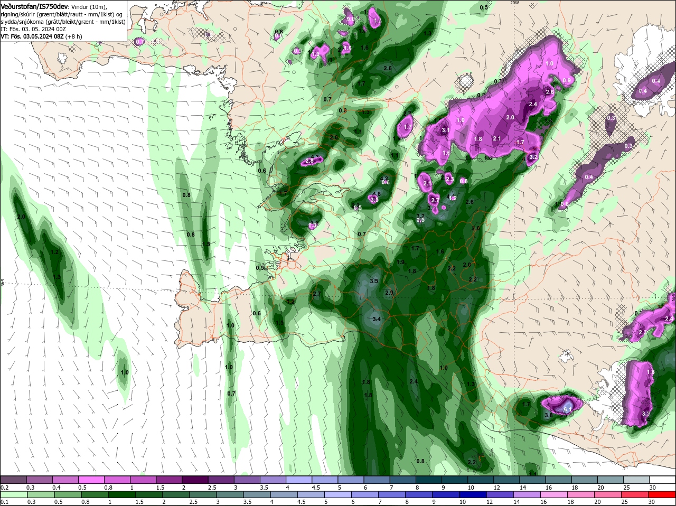The width and height of the screenshot is (676, 506).
Task: Click the '20W' longitude label
Action: (514, 3)
